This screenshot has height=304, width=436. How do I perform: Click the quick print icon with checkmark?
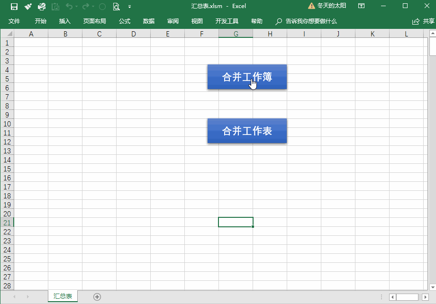click(42, 6)
